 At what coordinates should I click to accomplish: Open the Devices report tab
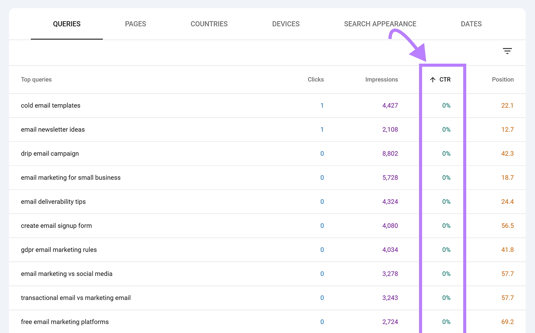click(x=286, y=24)
